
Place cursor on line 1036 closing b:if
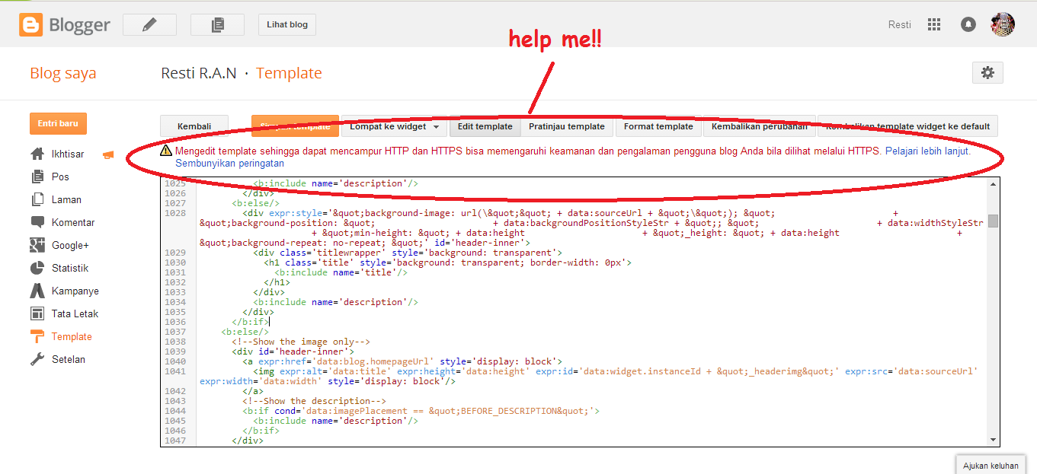pyautogui.click(x=251, y=322)
